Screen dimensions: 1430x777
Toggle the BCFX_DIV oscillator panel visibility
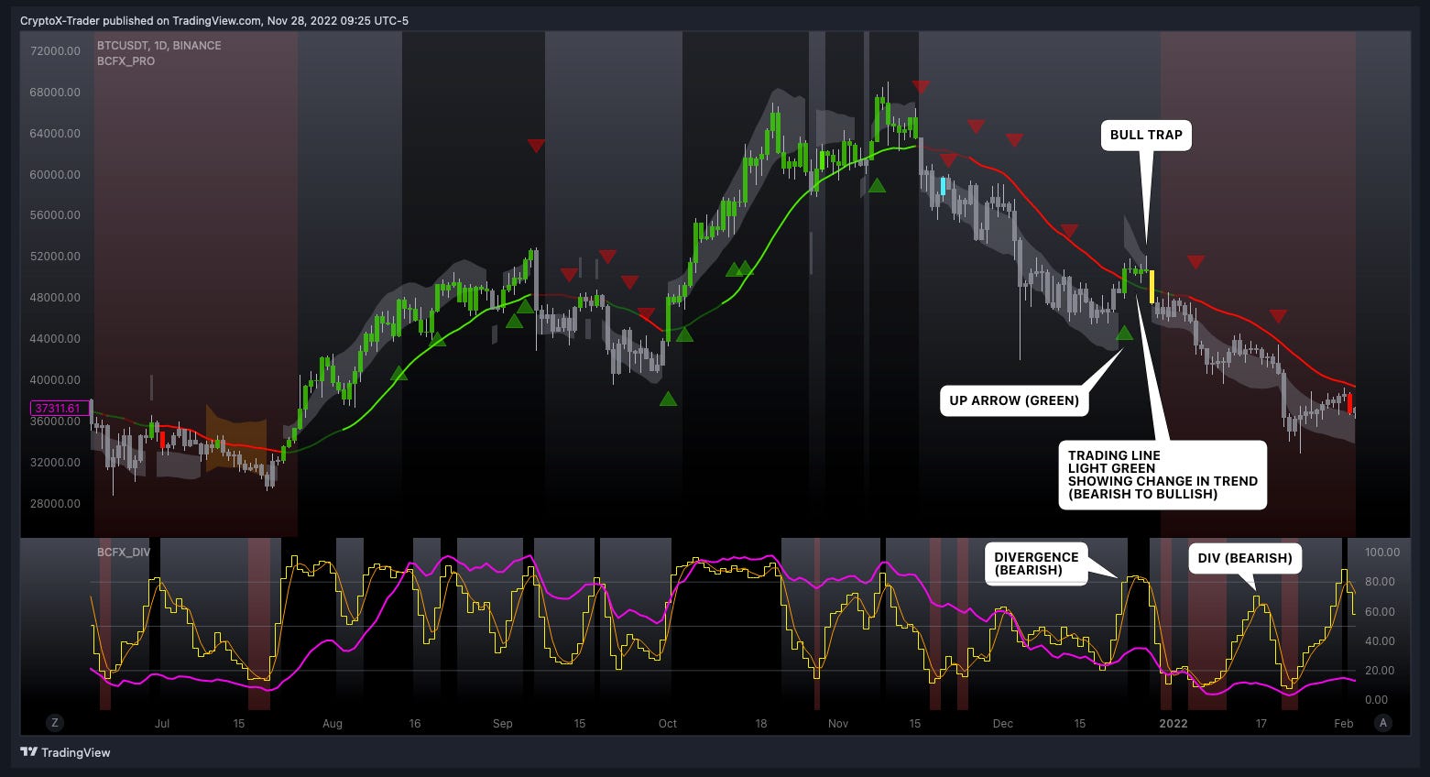122,552
